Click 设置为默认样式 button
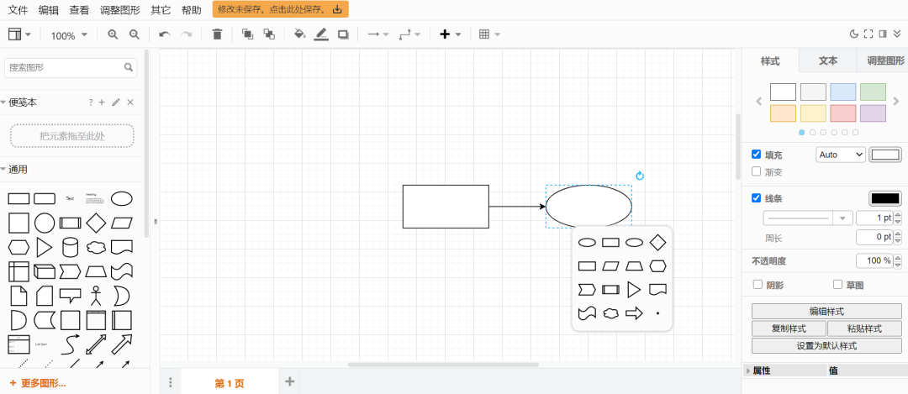Image resolution: width=908 pixels, height=394 pixels. tap(826, 346)
